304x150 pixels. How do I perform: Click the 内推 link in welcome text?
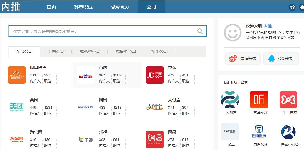coord(268,26)
